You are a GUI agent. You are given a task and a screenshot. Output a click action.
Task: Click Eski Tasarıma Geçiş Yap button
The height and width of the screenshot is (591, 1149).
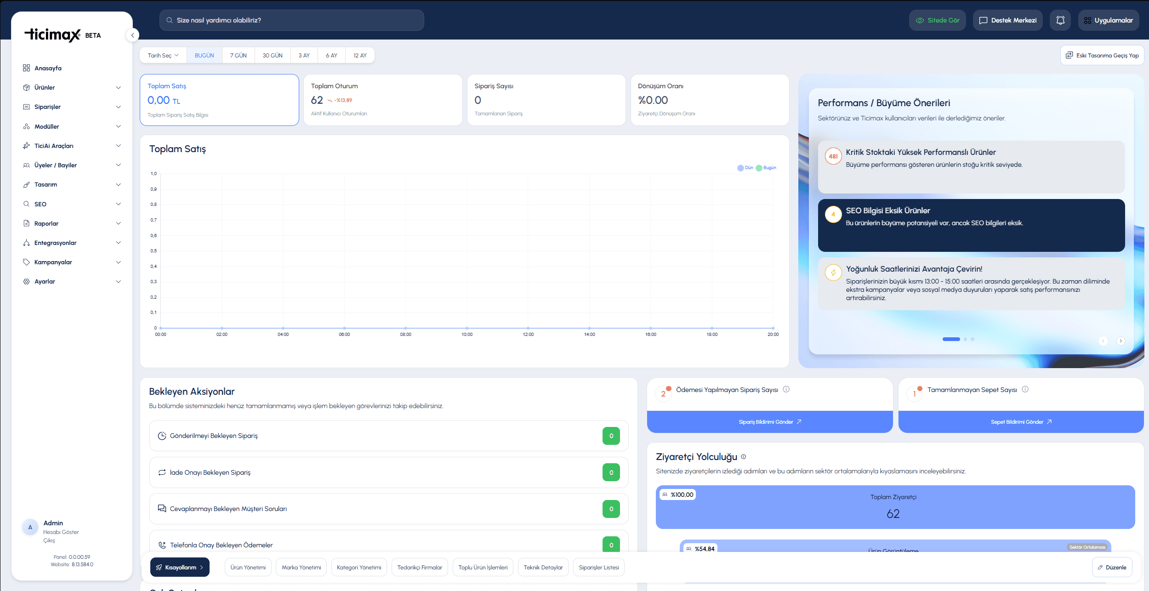click(1102, 55)
